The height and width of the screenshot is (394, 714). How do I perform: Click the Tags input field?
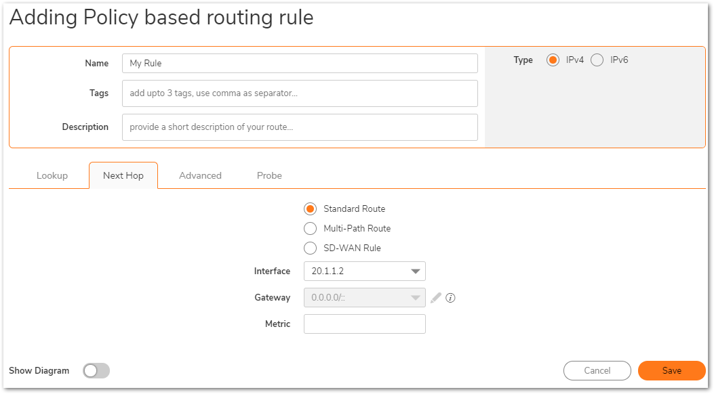(300, 93)
